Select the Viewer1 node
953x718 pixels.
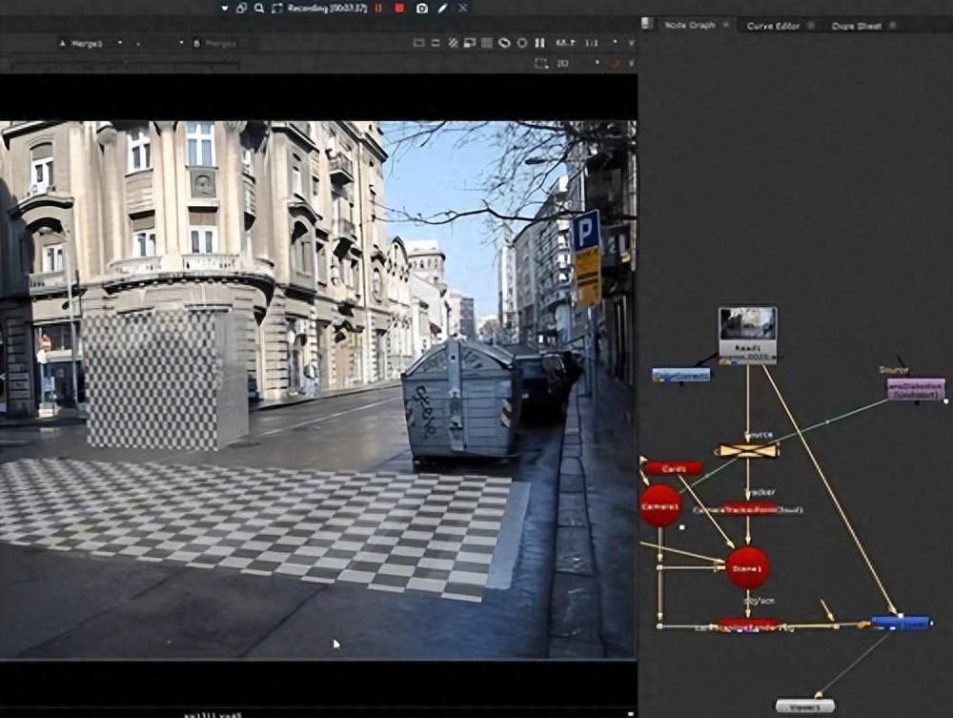click(x=804, y=707)
